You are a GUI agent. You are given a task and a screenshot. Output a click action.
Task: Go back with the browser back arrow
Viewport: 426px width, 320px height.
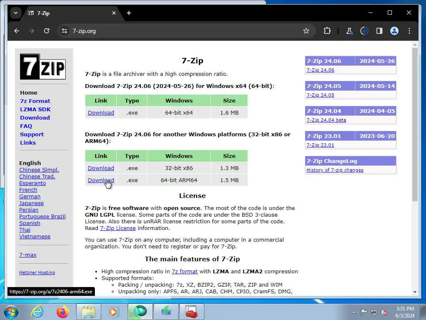pos(17,31)
